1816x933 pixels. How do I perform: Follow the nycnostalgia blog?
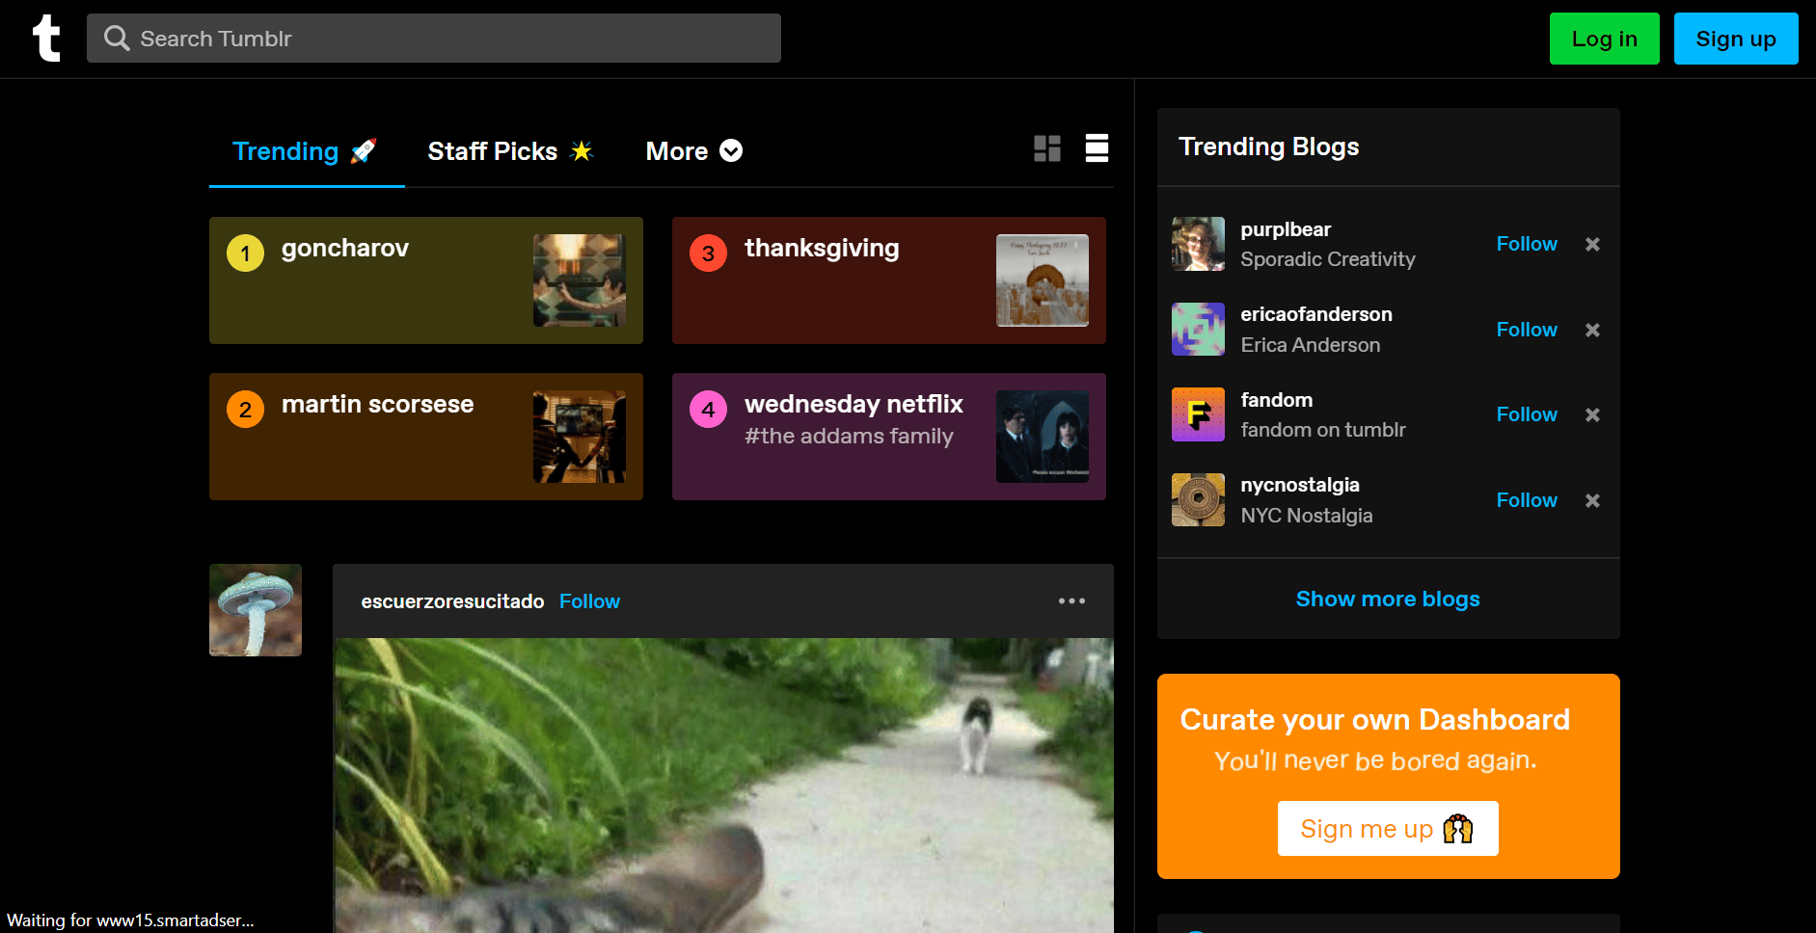coord(1527,500)
